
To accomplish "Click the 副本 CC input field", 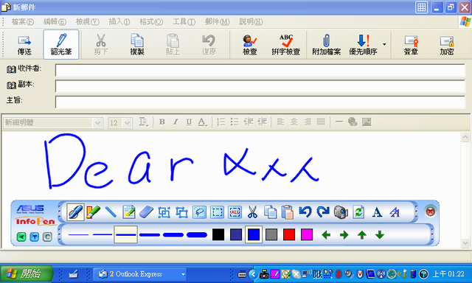I will [x=260, y=86].
